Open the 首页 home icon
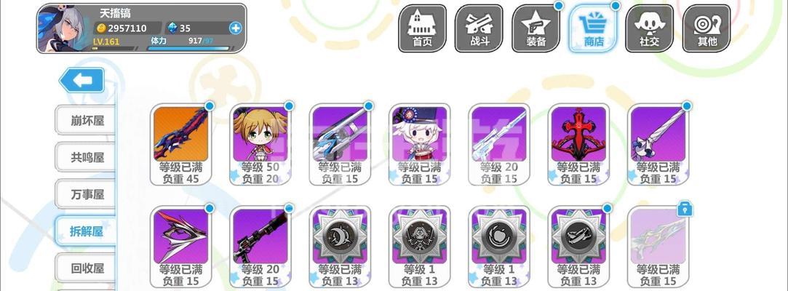The width and height of the screenshot is (788, 291). point(422,28)
